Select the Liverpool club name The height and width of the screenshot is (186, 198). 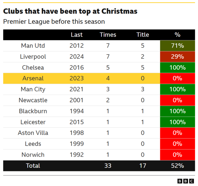[x=33, y=57]
